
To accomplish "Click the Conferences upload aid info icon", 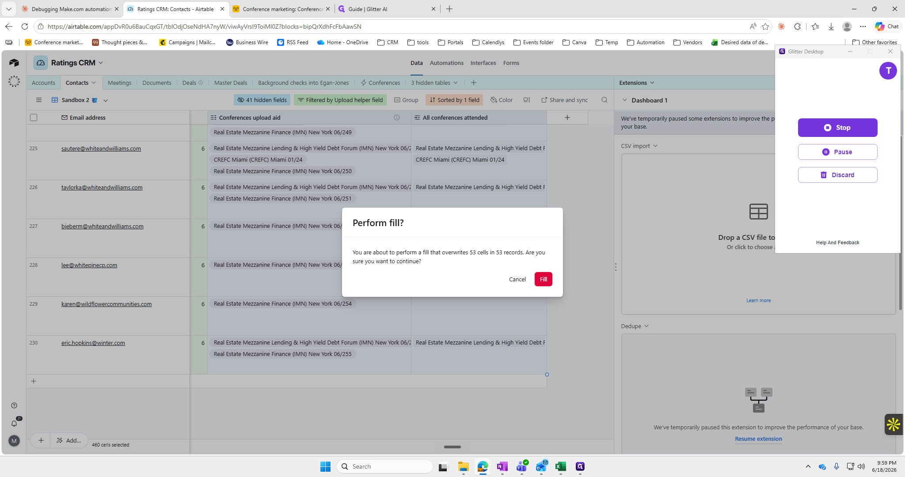I will (397, 117).
